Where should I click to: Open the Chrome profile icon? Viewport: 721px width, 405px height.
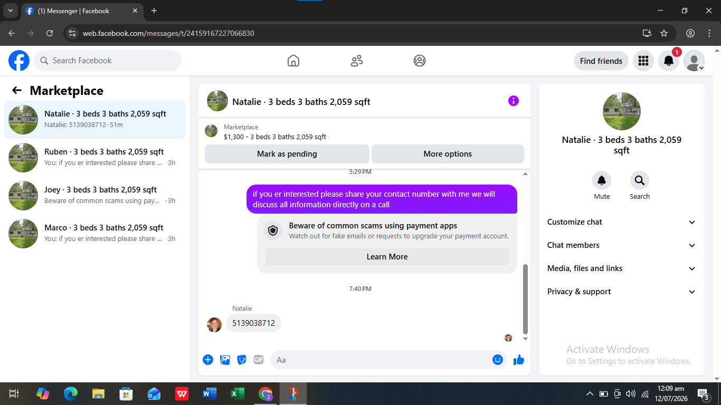pyautogui.click(x=690, y=33)
